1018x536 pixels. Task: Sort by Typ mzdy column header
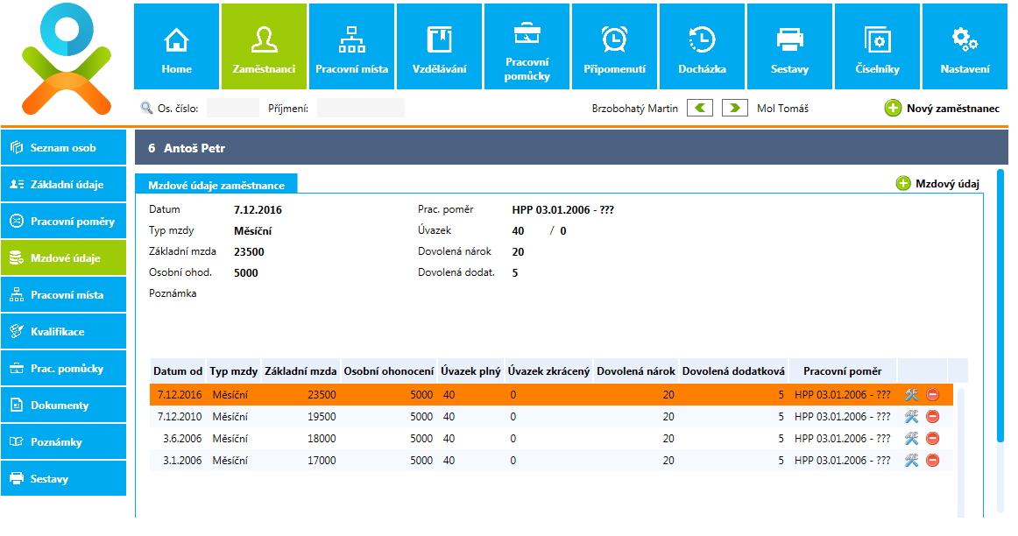pyautogui.click(x=234, y=371)
